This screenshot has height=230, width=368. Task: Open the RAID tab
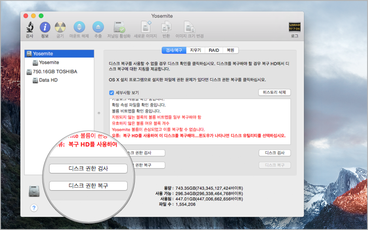[214, 50]
